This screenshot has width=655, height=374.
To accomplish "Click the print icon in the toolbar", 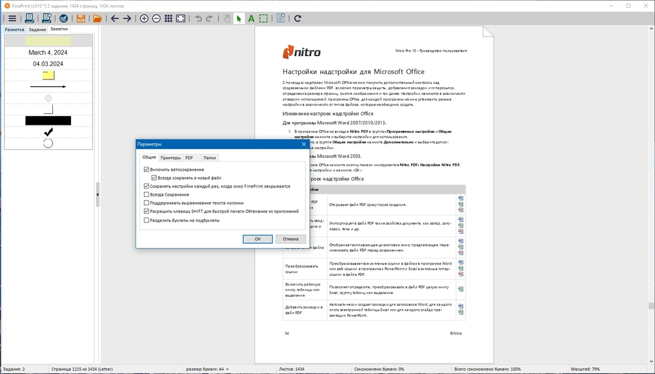I will (x=29, y=19).
